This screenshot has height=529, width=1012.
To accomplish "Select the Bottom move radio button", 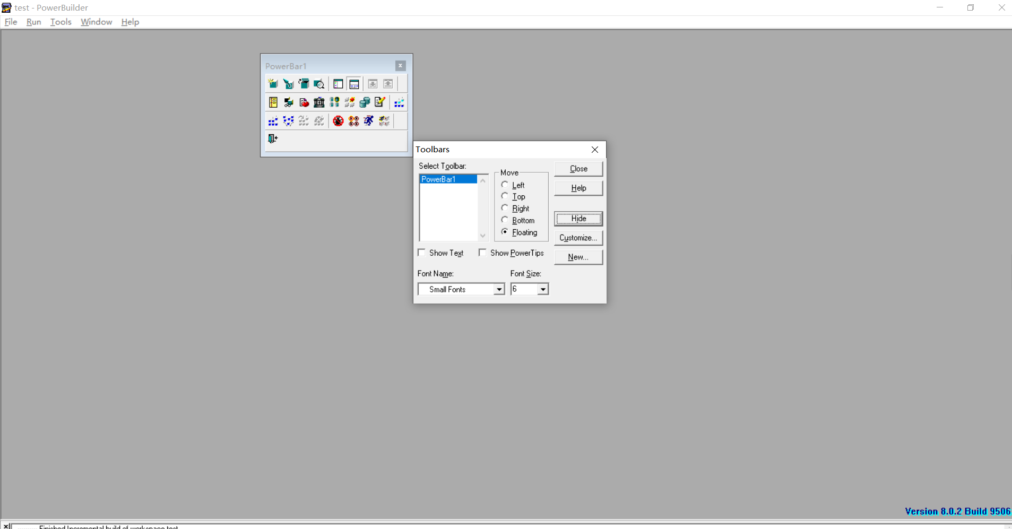I will [x=505, y=220].
